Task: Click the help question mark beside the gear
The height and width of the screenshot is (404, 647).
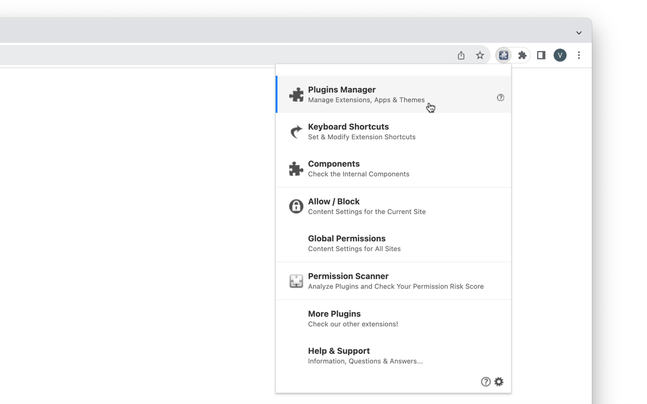Action: pos(486,382)
